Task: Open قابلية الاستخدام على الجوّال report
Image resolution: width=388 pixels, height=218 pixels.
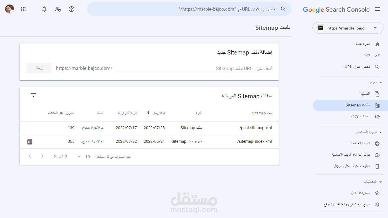Action: 352,166
